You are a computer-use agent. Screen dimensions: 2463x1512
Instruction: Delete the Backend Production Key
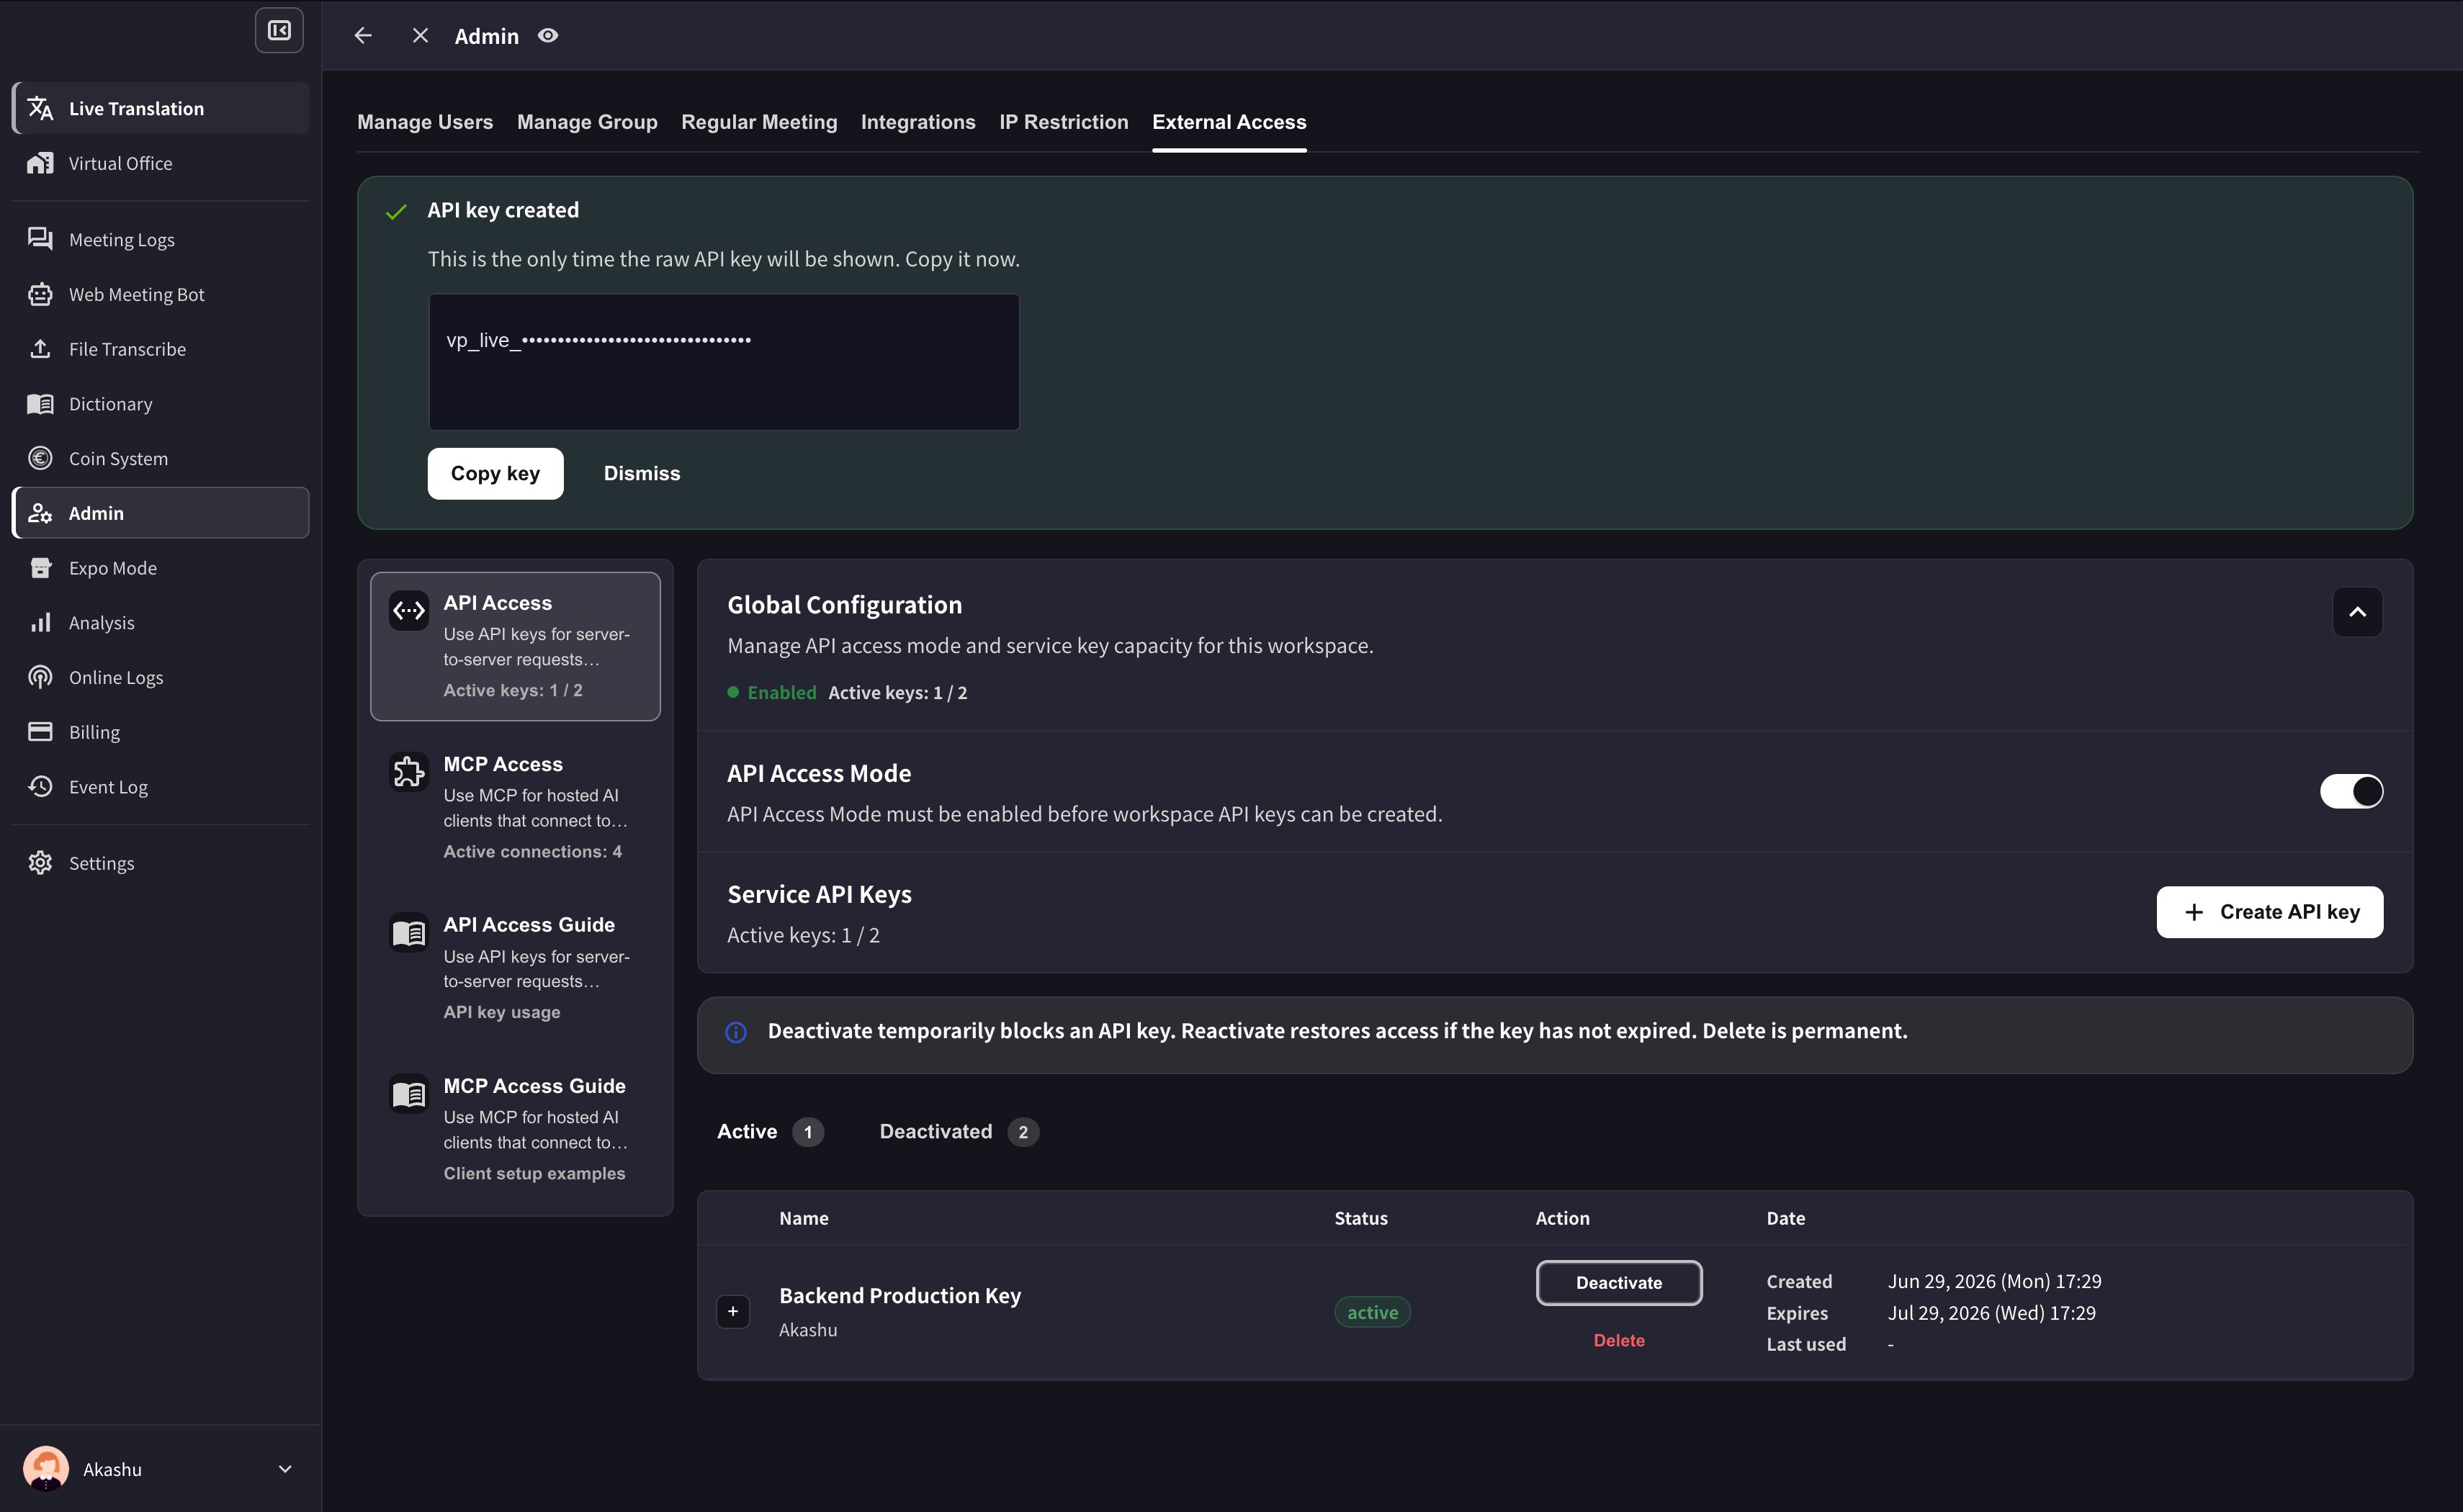pyautogui.click(x=1619, y=1340)
